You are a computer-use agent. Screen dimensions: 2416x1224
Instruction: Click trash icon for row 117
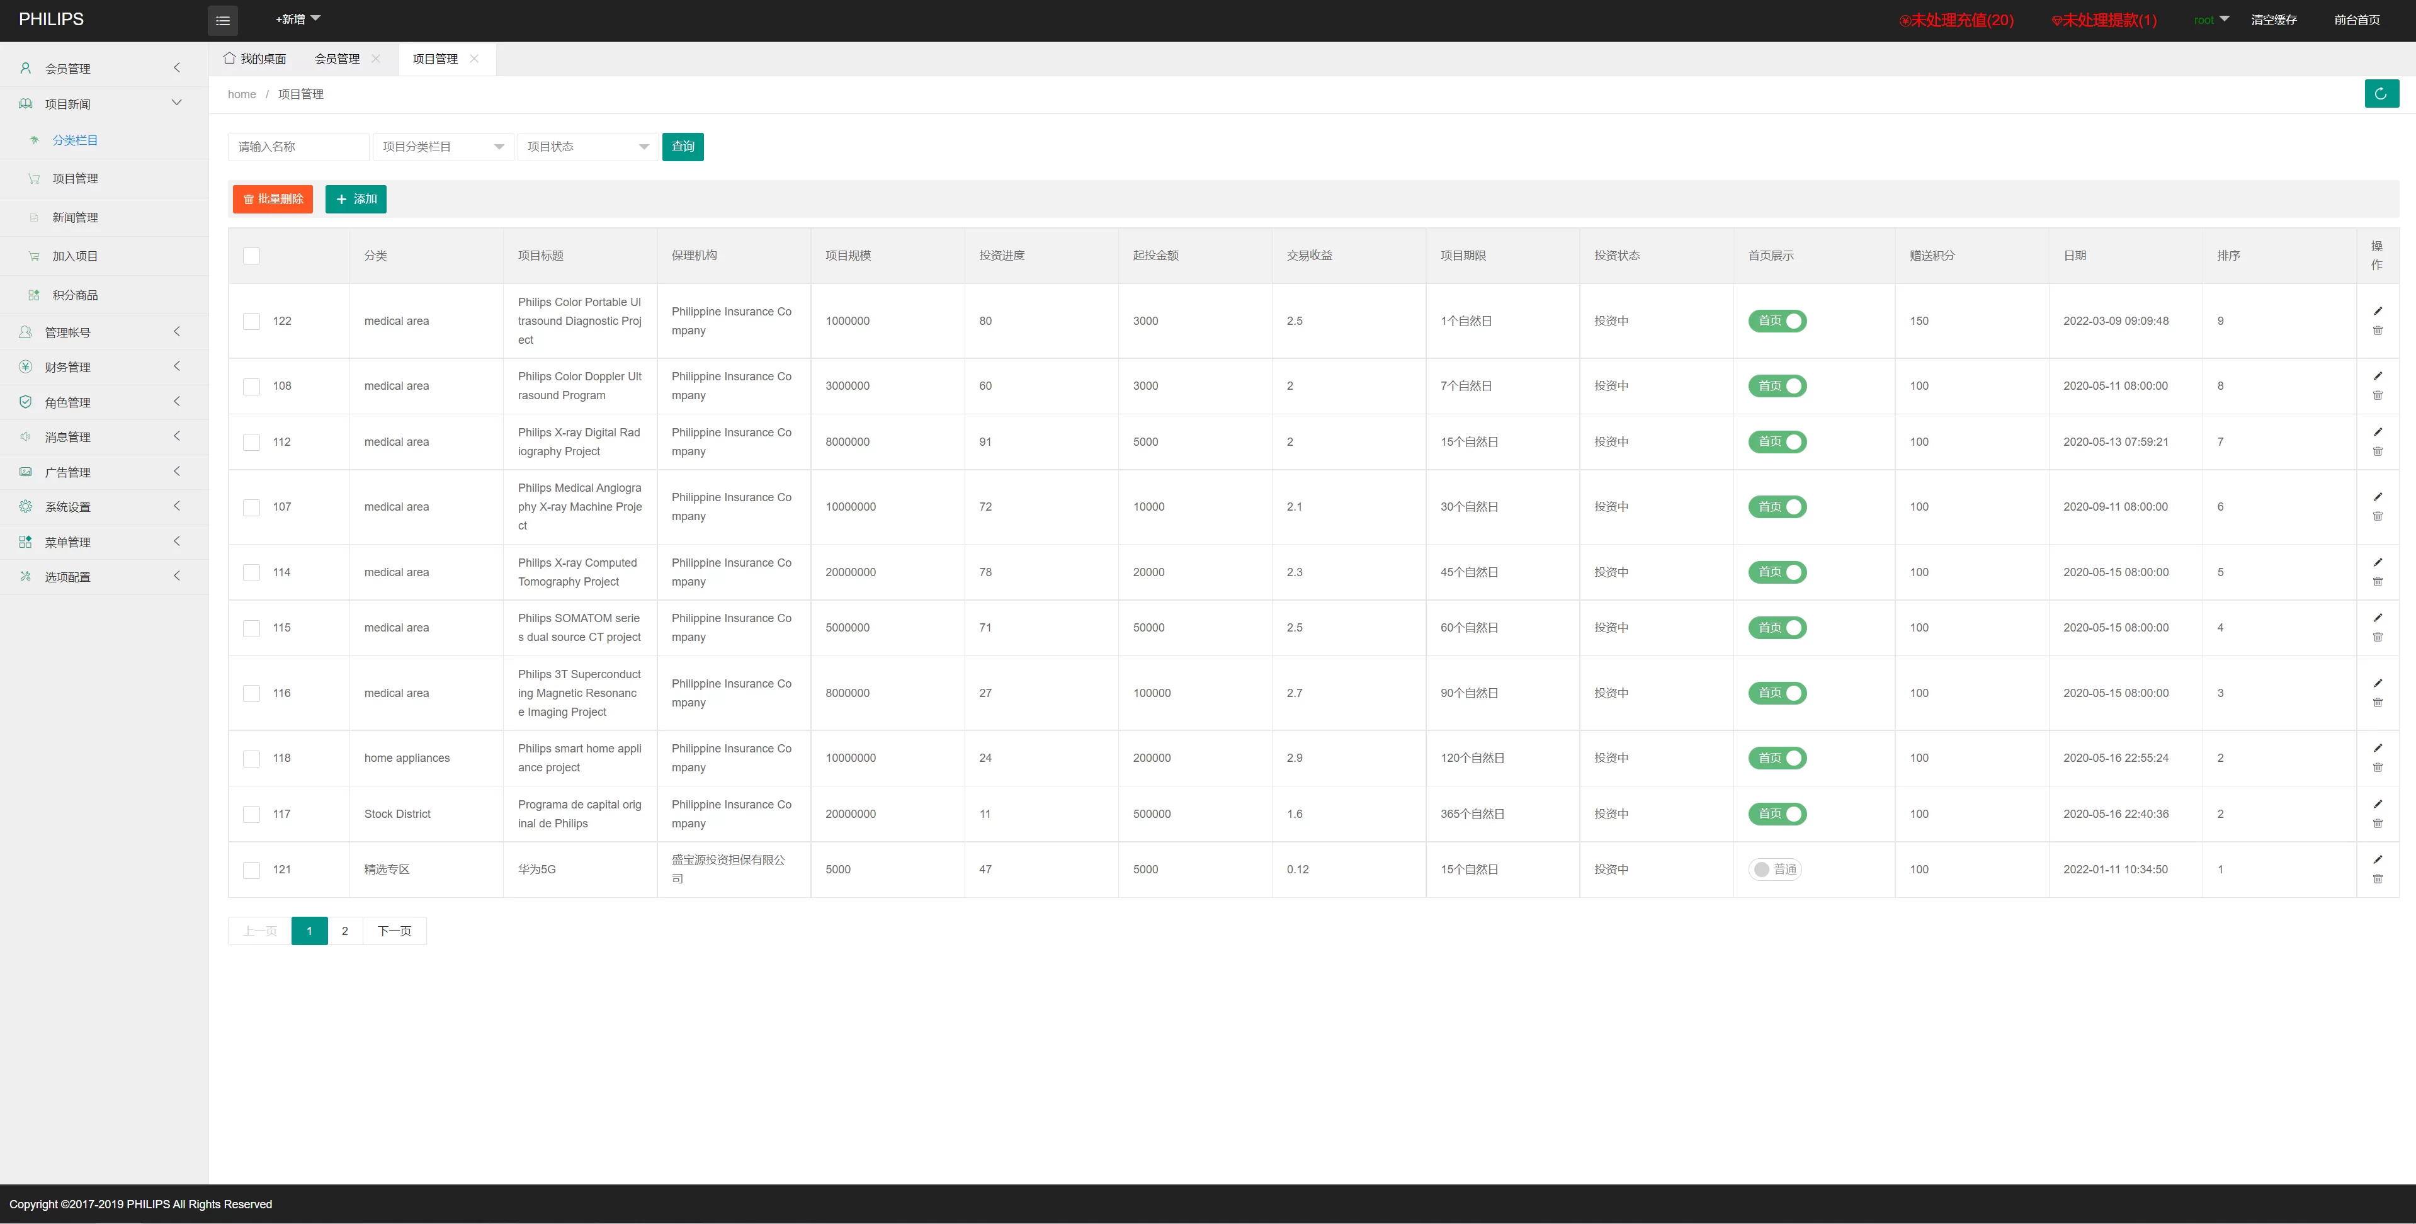pos(2376,824)
